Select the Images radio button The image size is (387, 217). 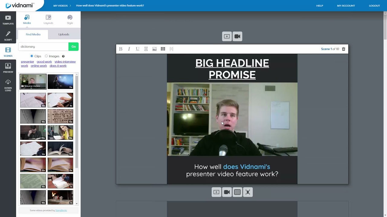click(46, 56)
